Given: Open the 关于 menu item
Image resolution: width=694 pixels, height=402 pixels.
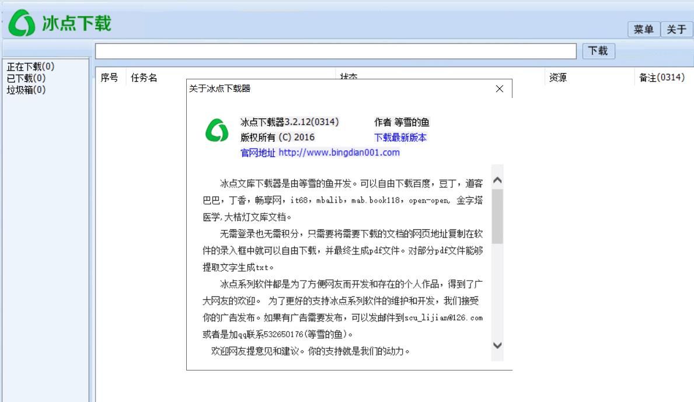Looking at the screenshot, I should point(676,30).
